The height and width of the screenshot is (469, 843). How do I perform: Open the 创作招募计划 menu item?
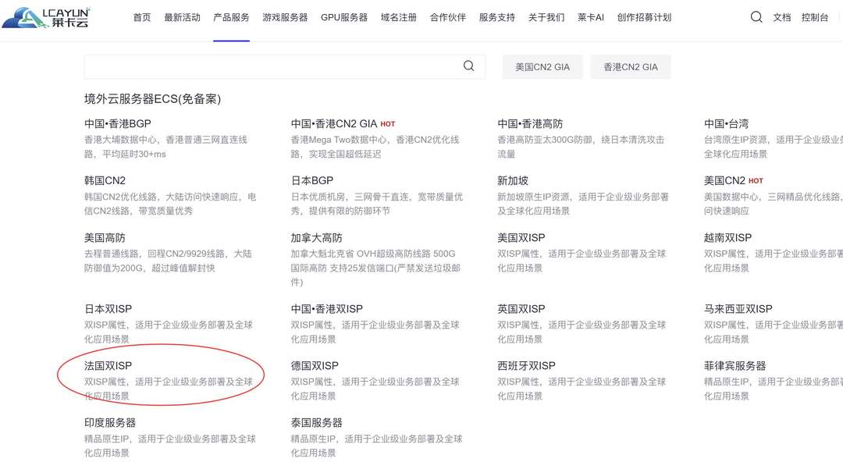pos(644,18)
